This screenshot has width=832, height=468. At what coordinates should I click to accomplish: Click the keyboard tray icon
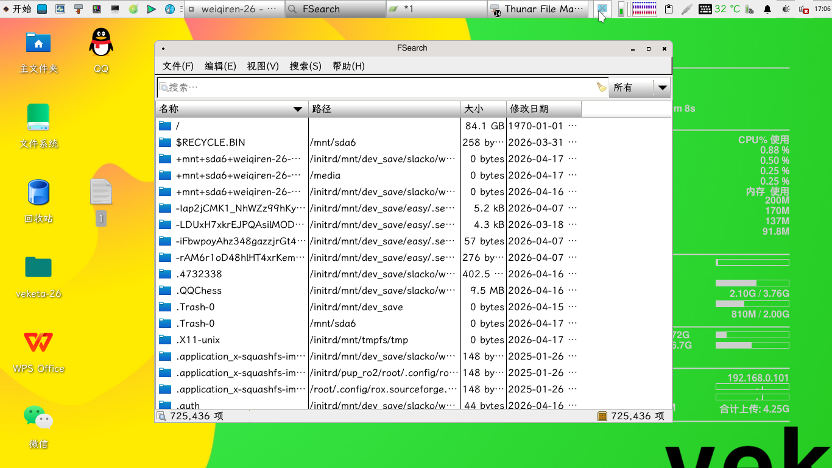point(705,9)
